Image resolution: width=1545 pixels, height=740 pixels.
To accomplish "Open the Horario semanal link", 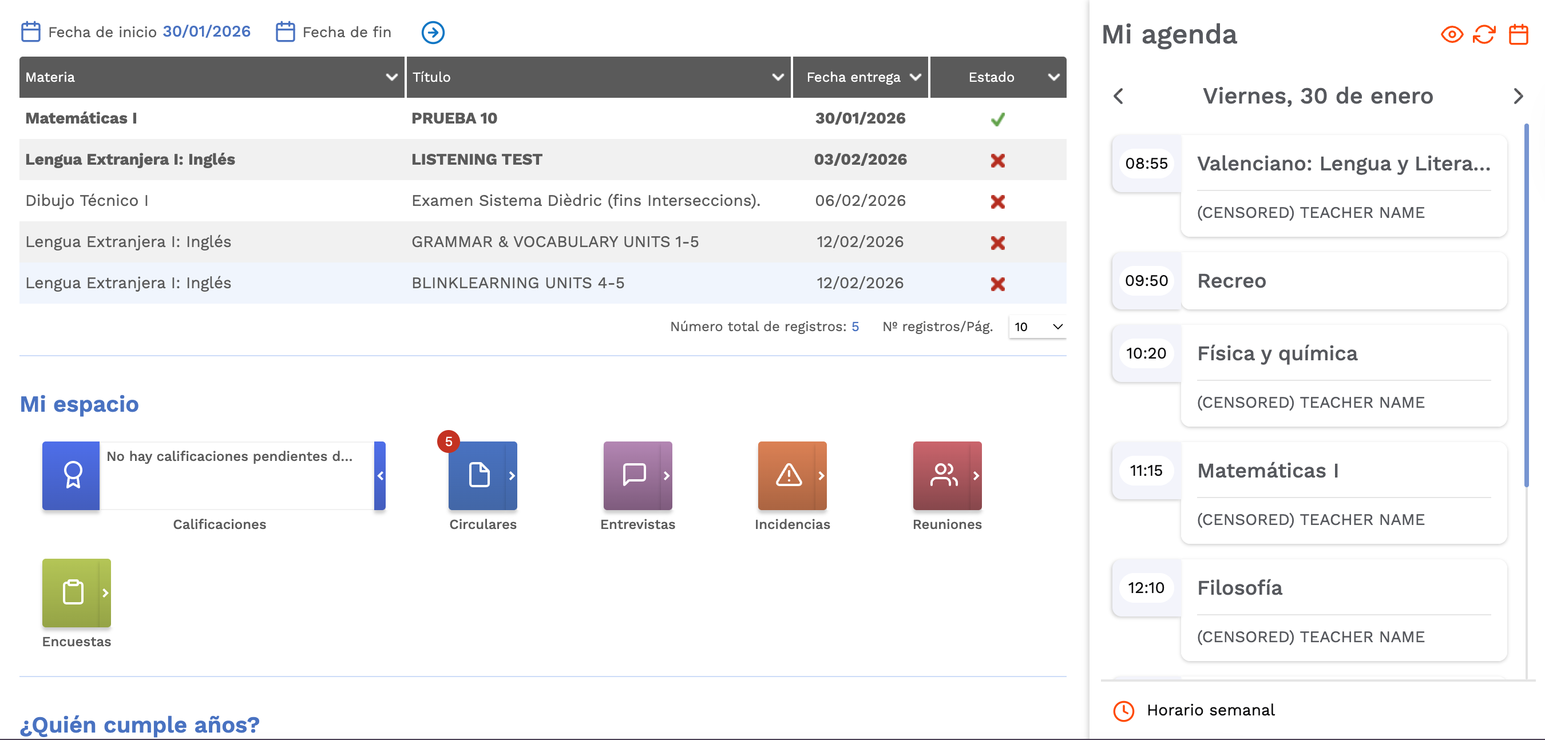I will (1210, 710).
